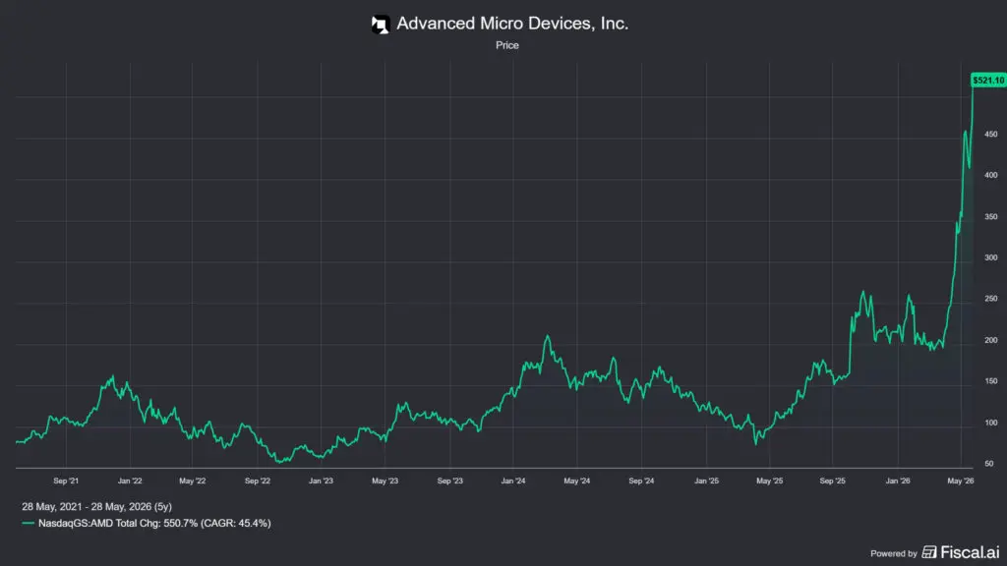
Task: Click the 'May '22' x-axis label
Action: [x=192, y=481]
